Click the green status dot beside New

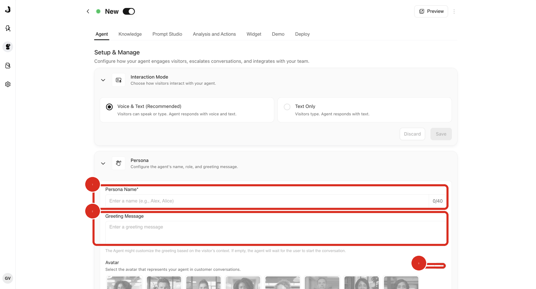pos(98,11)
